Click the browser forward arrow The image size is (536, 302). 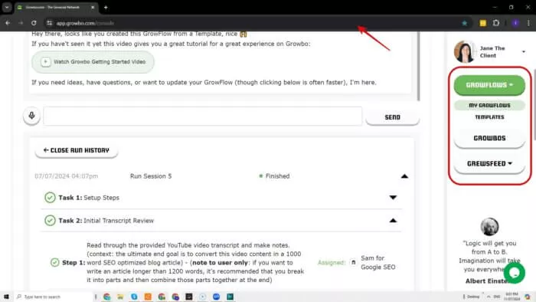(21, 23)
